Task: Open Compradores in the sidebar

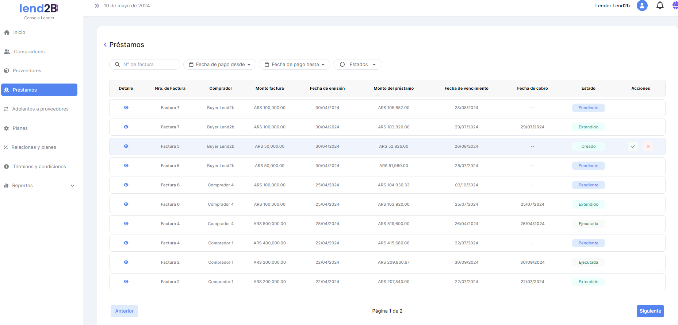Action: pos(29,52)
